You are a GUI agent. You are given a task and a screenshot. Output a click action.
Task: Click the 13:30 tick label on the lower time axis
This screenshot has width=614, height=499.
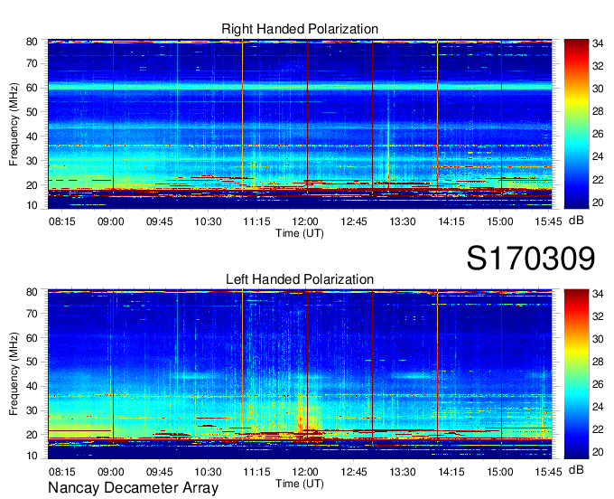click(402, 472)
